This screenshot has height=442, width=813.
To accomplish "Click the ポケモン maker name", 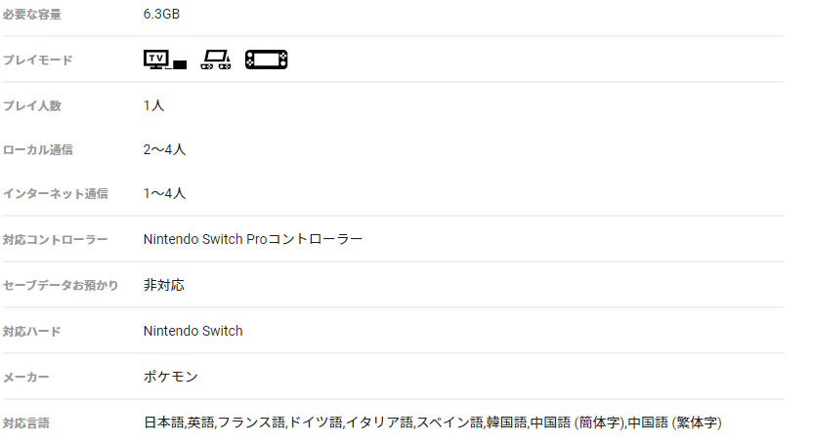I will pos(171,377).
